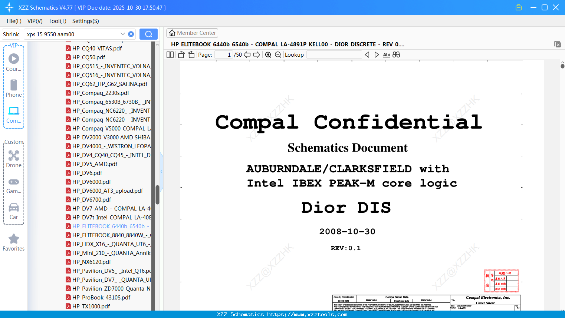Rotate the page counterclockwise
The image size is (565, 318).
pyautogui.click(x=181, y=54)
